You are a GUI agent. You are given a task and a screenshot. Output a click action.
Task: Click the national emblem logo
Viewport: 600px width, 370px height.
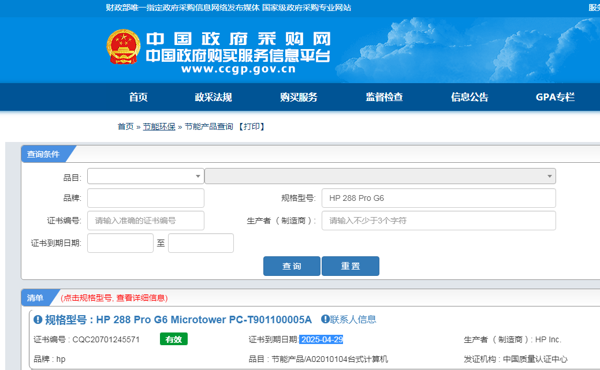123,47
